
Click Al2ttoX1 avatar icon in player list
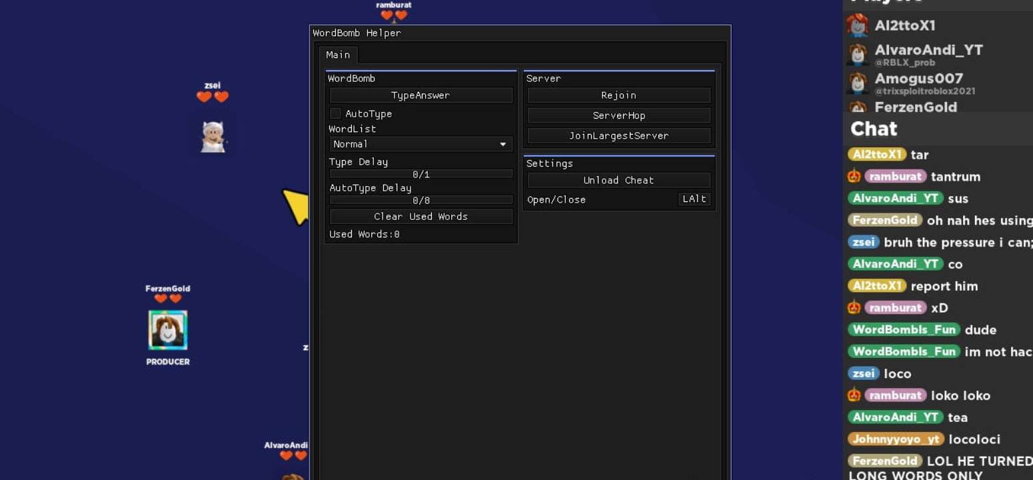click(x=858, y=25)
